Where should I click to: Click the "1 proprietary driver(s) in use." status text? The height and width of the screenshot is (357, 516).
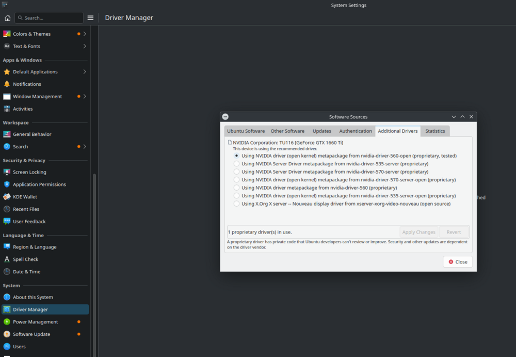click(x=260, y=232)
